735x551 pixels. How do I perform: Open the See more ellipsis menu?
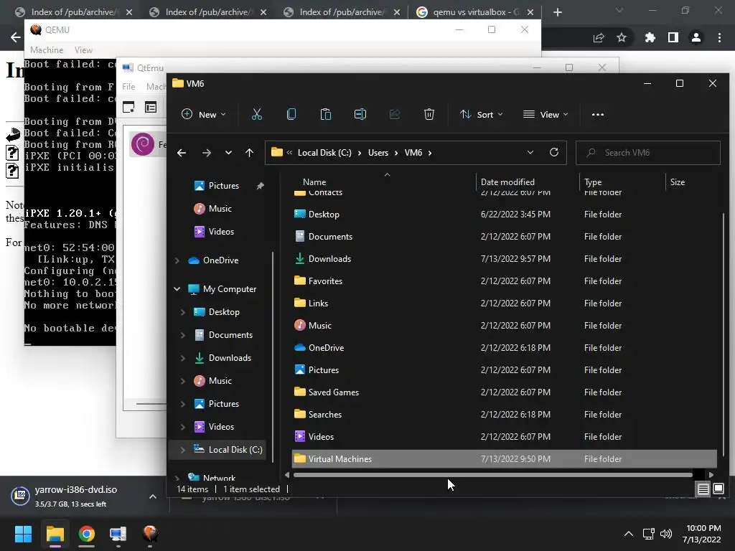point(598,114)
